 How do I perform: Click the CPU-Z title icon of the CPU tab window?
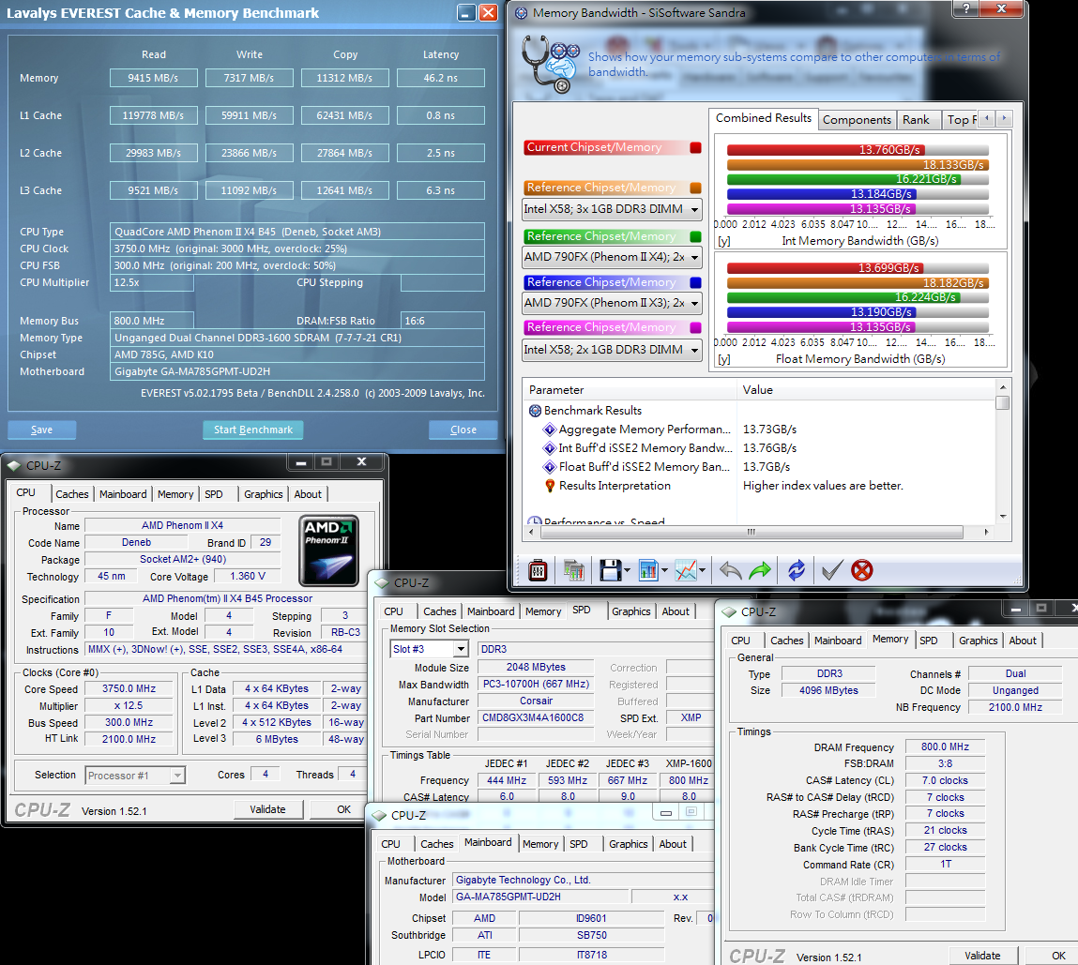click(x=14, y=465)
